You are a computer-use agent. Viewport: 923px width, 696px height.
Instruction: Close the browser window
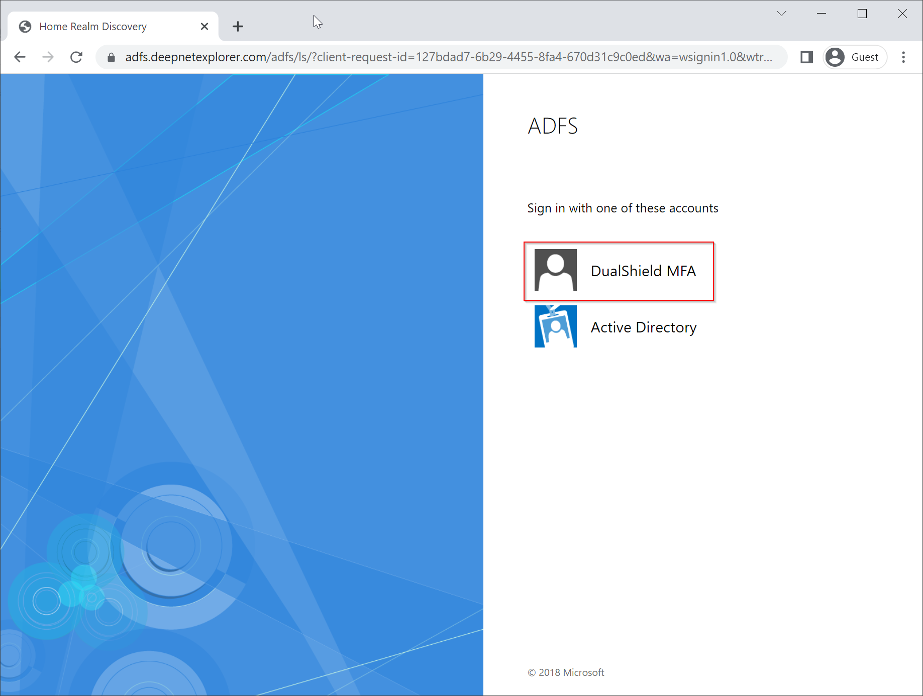[902, 14]
